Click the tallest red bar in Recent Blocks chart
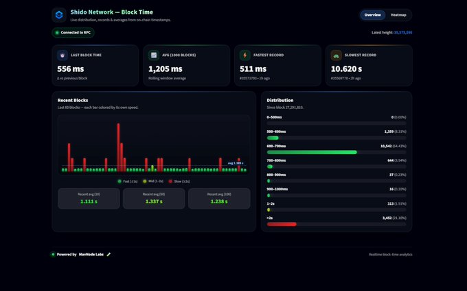 click(x=118, y=148)
